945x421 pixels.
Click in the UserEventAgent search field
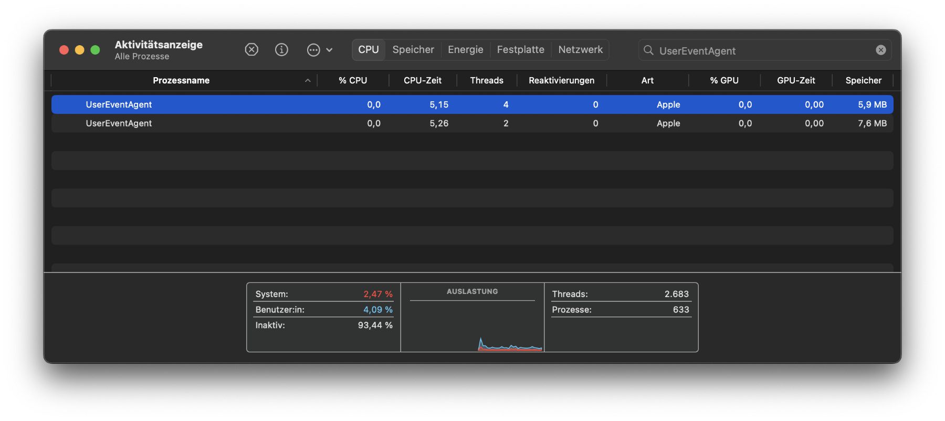point(761,50)
